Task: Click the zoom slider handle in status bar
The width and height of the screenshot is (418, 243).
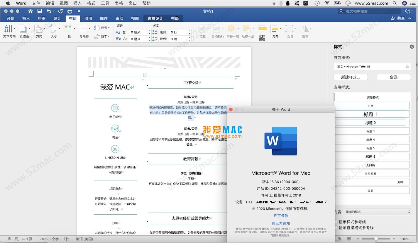Action: tap(376, 239)
